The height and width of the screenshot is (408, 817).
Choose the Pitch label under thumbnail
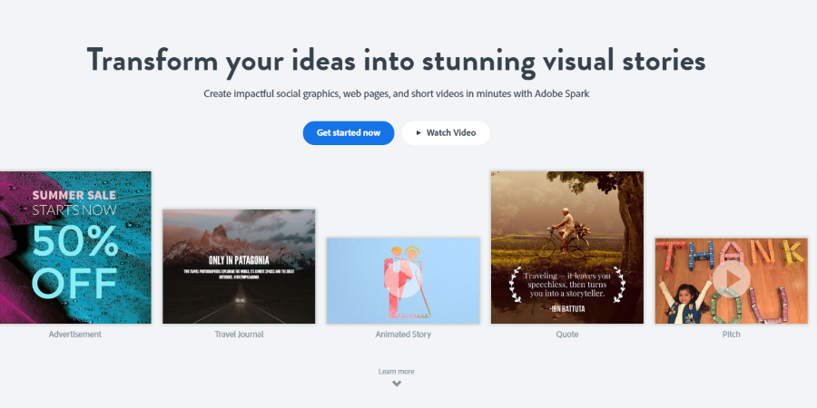click(731, 335)
